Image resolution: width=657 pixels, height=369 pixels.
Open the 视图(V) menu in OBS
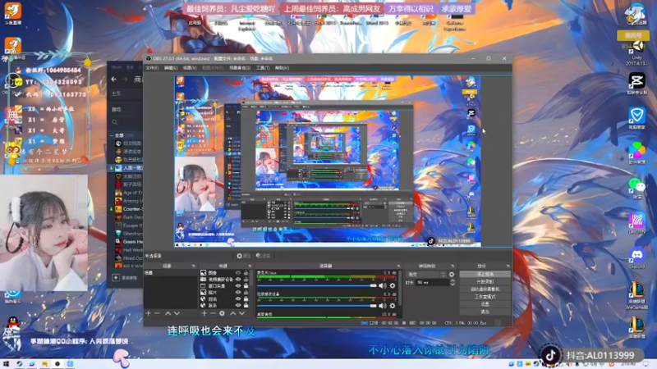(190, 68)
